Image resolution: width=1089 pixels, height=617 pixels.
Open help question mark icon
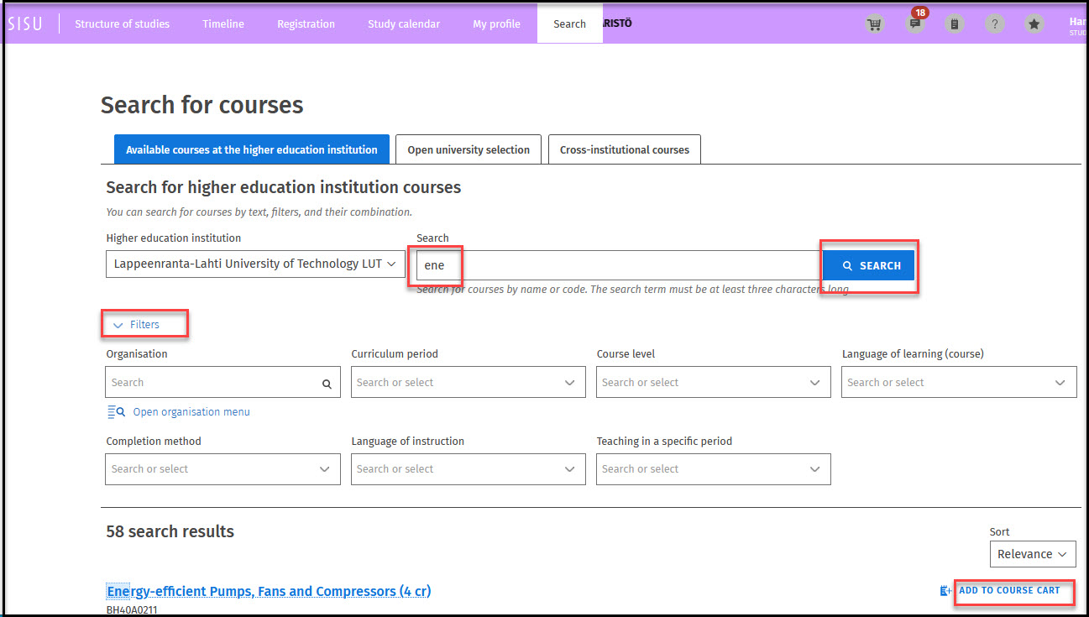[x=994, y=24]
